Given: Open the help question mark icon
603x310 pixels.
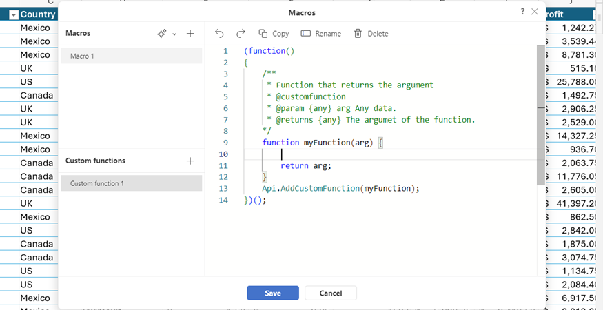Looking at the screenshot, I should [522, 12].
